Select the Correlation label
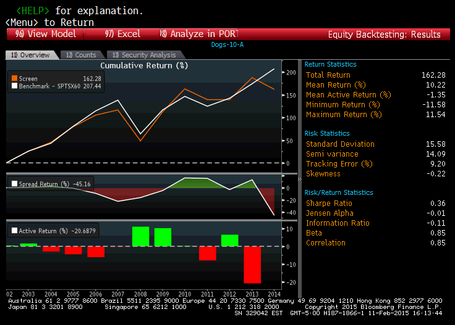The image size is (455, 325). pos(326,243)
